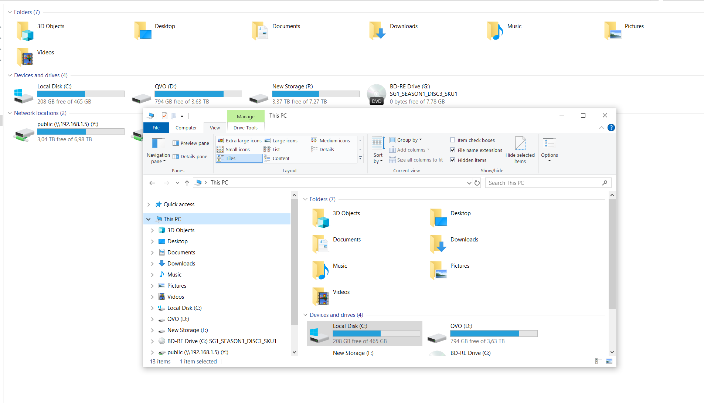Open the Drive Tools tab

pyautogui.click(x=245, y=128)
